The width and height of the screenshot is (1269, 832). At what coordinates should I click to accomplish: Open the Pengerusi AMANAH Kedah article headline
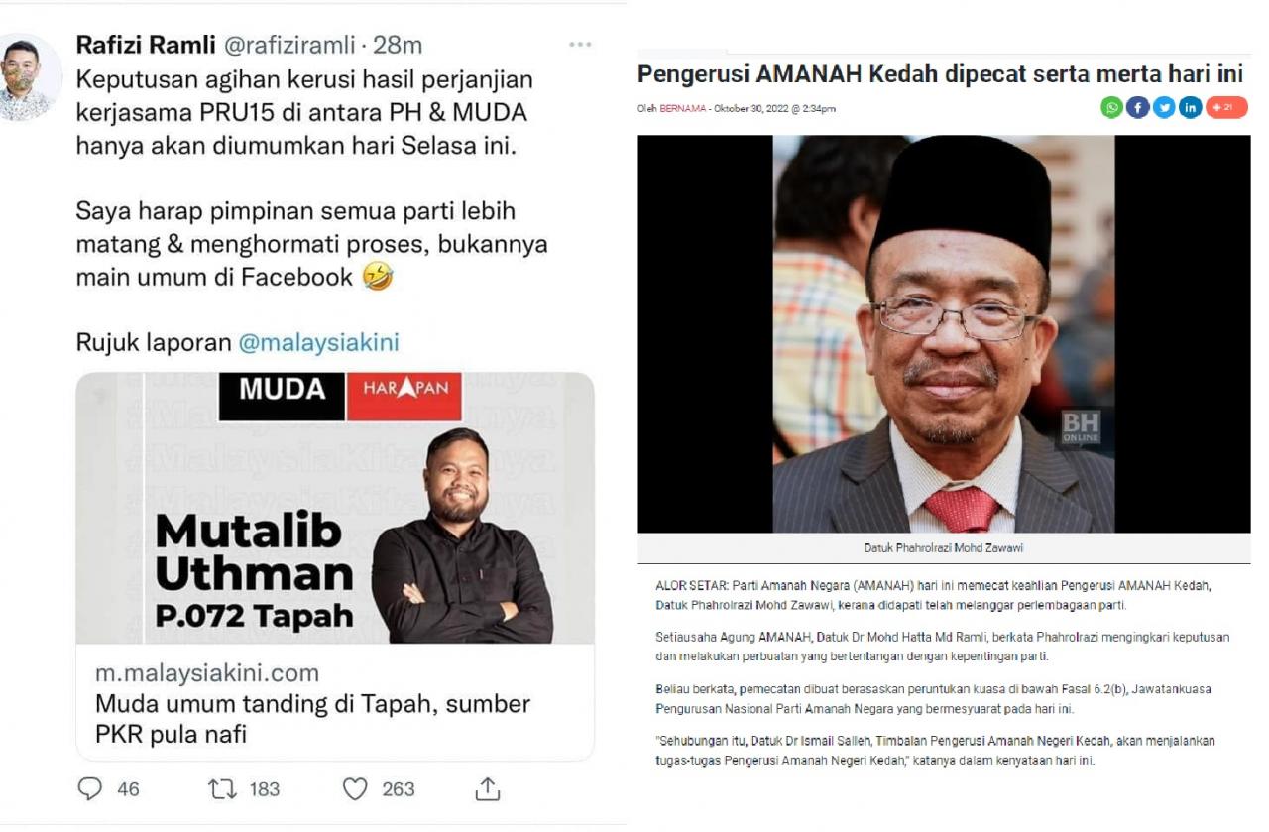coord(940,74)
